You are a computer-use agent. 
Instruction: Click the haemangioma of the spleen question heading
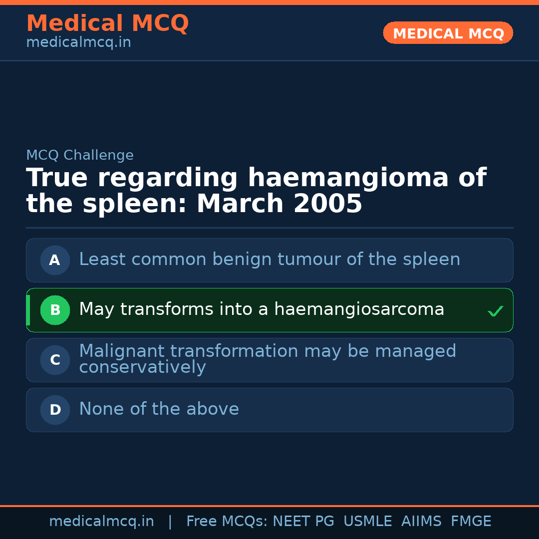[x=256, y=191]
